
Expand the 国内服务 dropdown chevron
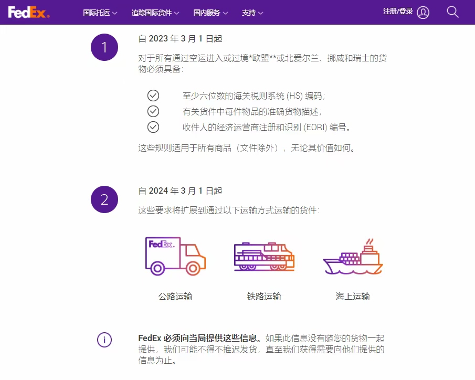(225, 13)
